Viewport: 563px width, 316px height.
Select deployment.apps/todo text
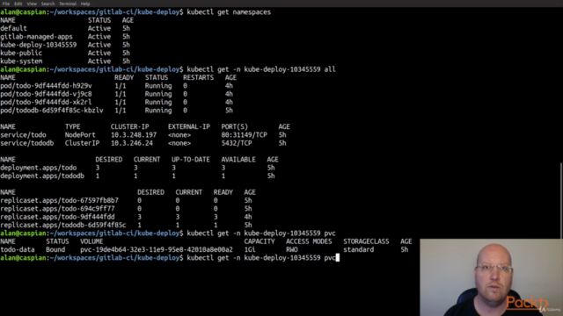tap(39, 168)
